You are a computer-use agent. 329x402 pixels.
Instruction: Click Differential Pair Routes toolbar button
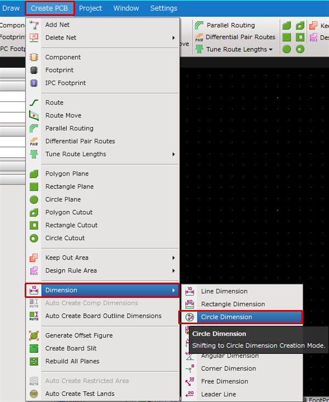[x=235, y=37]
